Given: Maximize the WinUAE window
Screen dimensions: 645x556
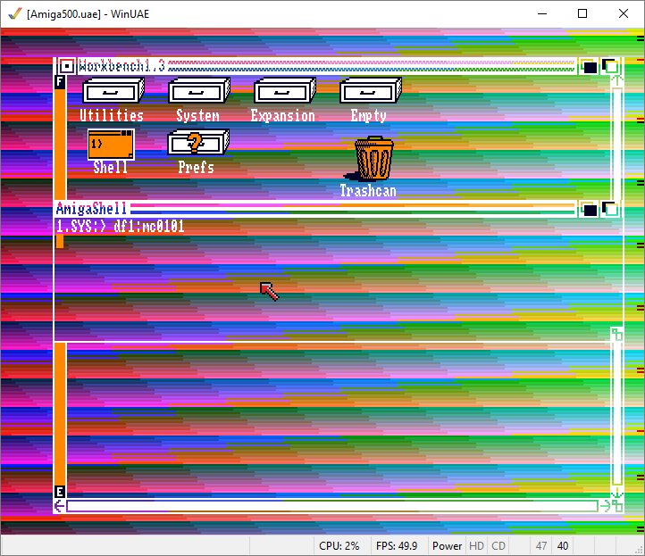Looking at the screenshot, I should click(582, 13).
